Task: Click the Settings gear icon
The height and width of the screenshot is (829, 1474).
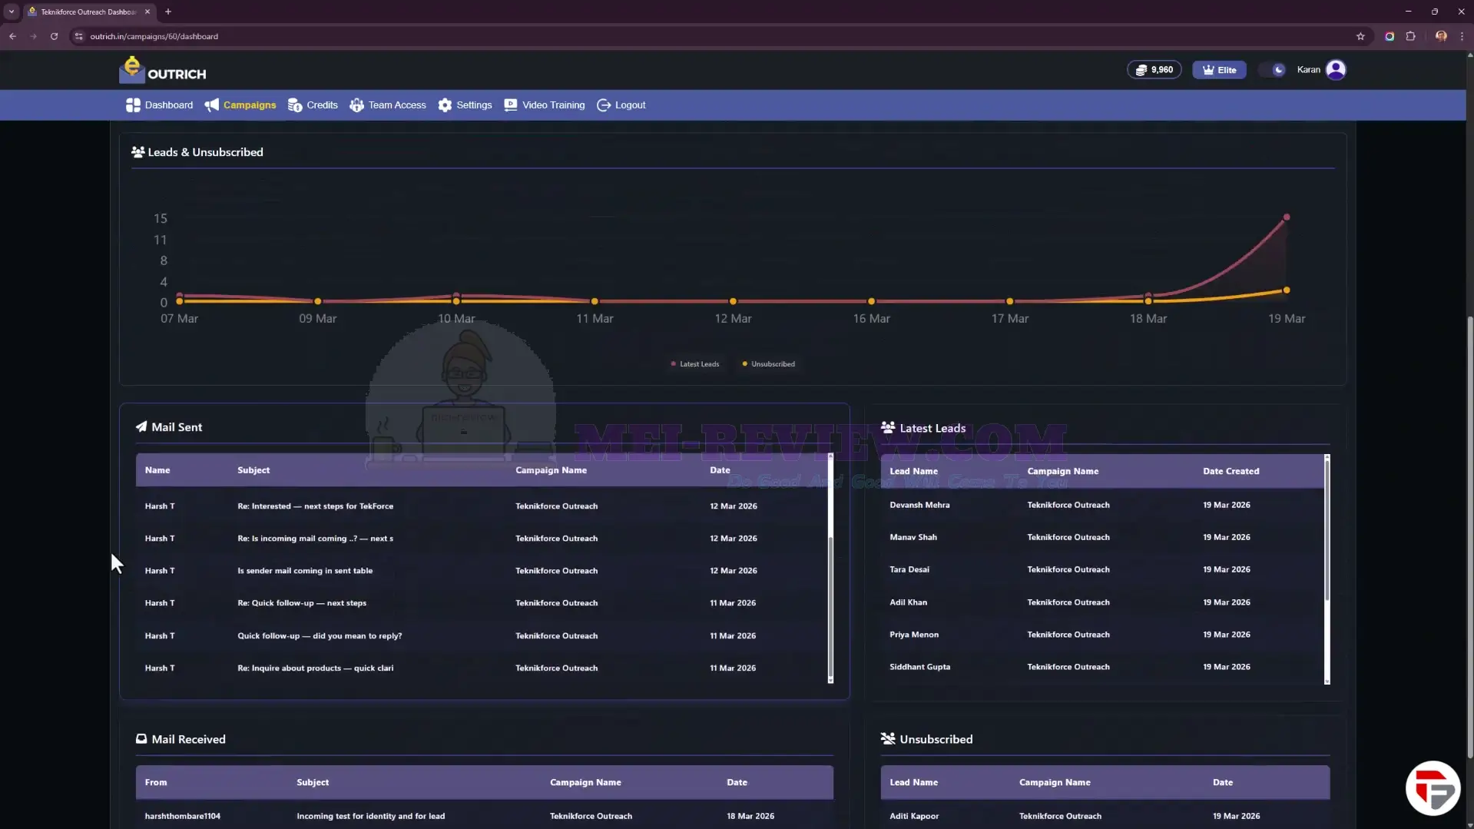Action: coord(445,105)
